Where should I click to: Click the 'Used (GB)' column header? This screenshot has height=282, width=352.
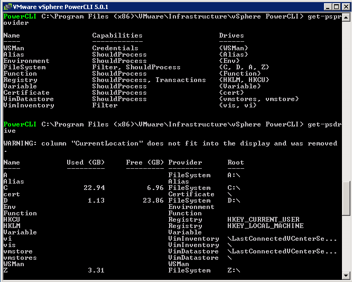[x=86, y=162]
